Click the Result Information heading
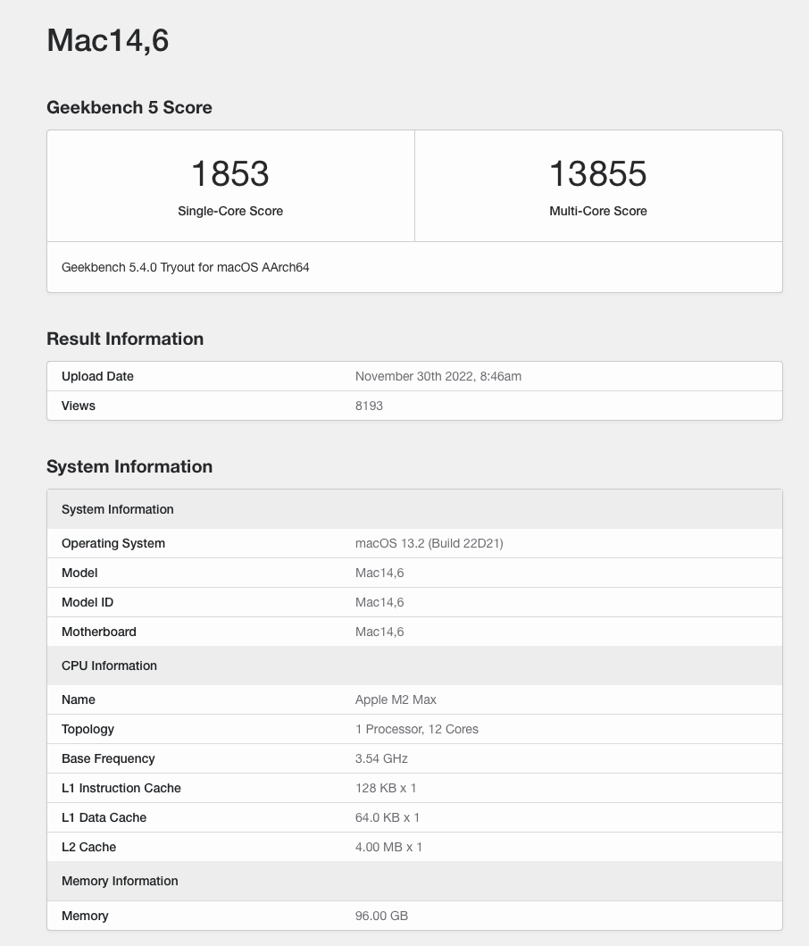This screenshot has width=809, height=946. (125, 339)
